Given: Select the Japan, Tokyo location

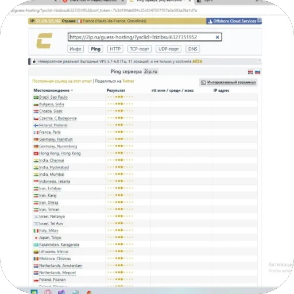Looking at the screenshot, I should 50,238.
